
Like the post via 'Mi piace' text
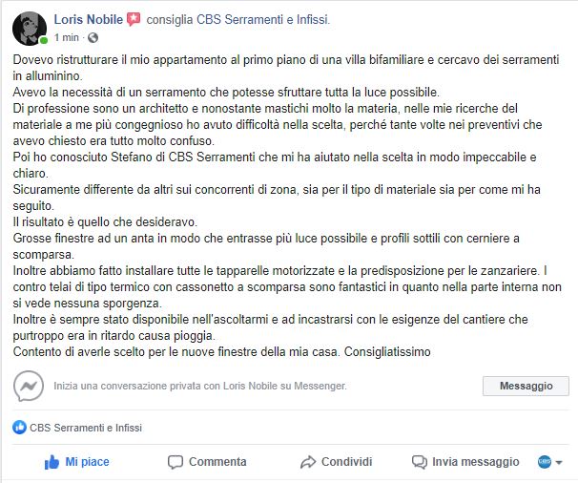pos(87,462)
